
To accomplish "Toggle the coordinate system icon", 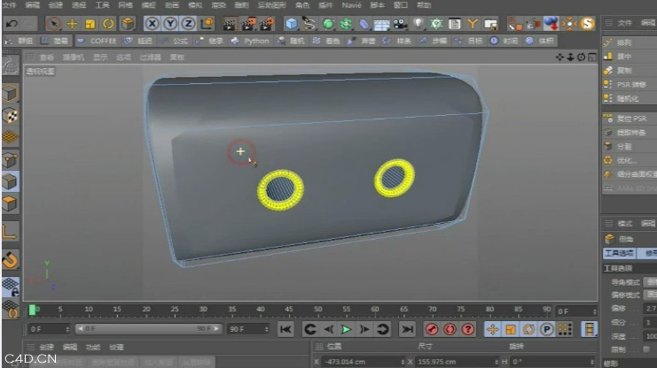I will point(207,24).
